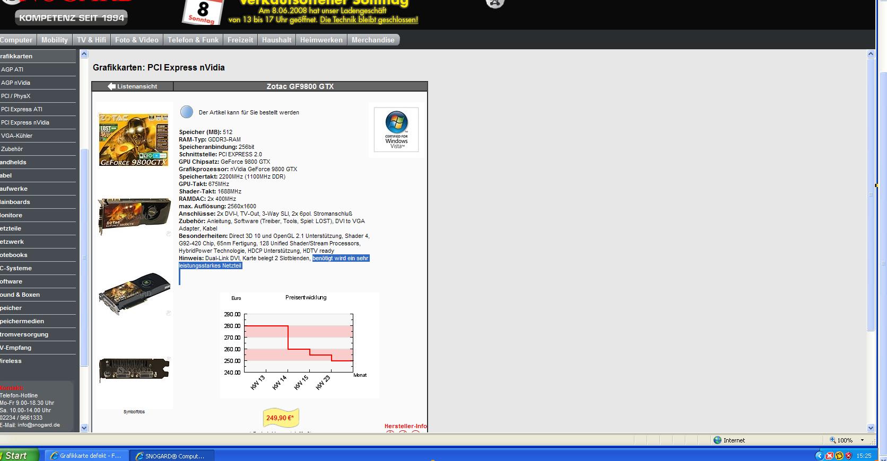This screenshot has height=461, width=887.
Task: Open TV-Empfang sidebar category
Action: click(x=38, y=348)
